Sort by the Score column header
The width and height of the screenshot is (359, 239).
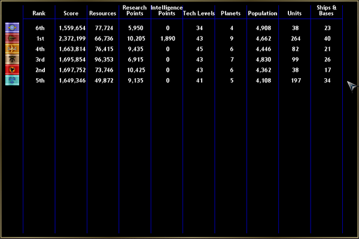[x=71, y=13]
